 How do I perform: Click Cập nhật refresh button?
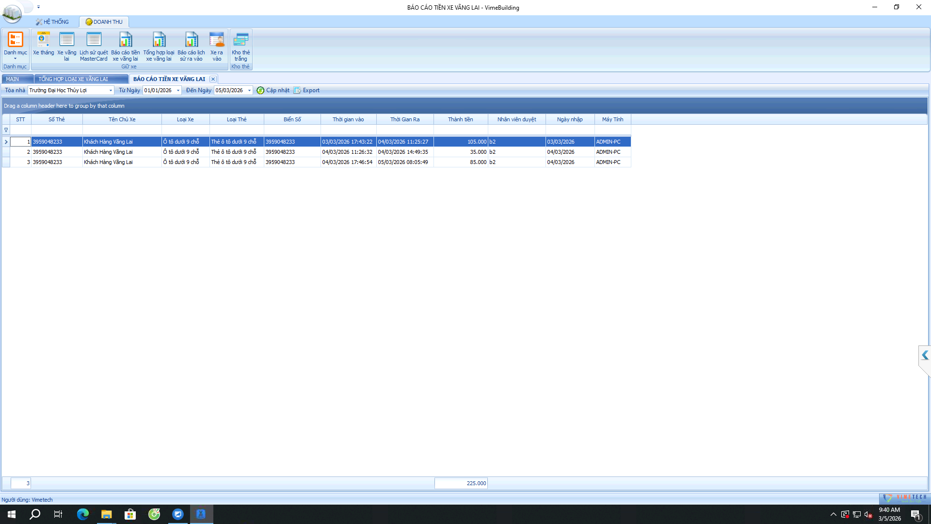pyautogui.click(x=273, y=90)
